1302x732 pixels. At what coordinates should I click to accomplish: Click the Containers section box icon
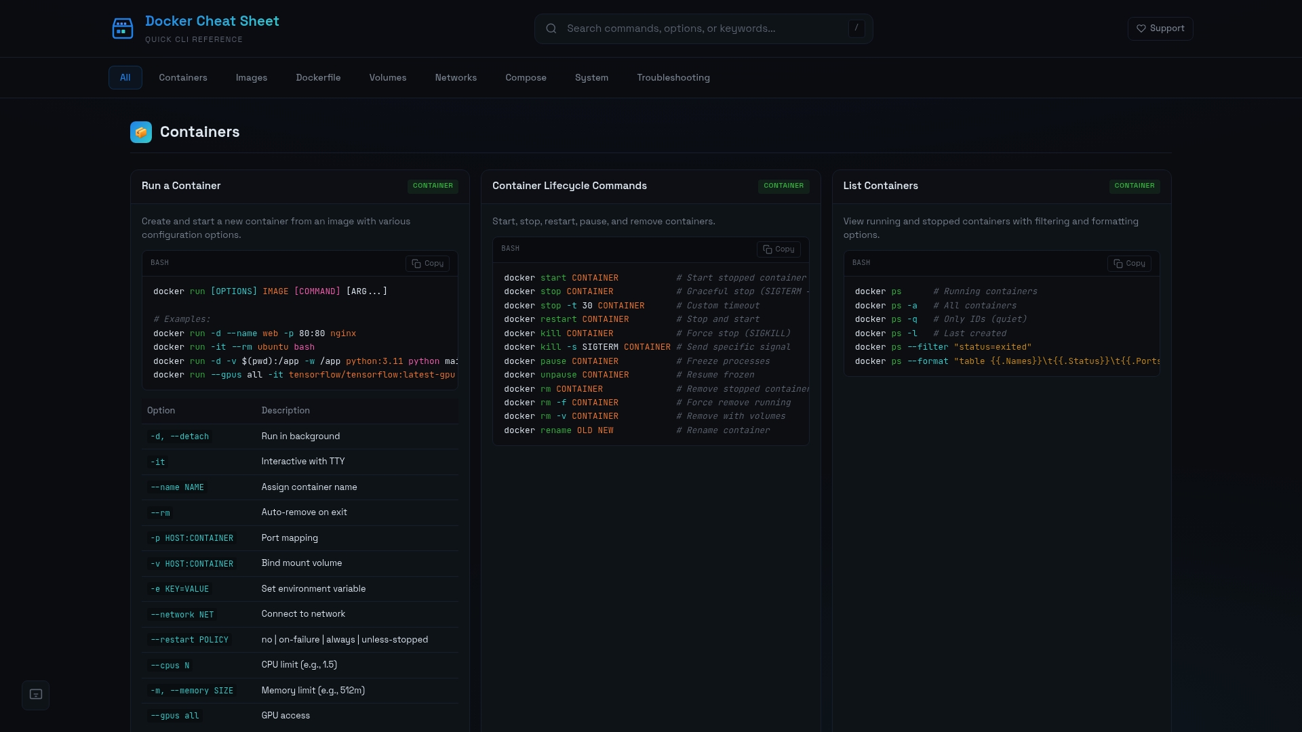141,132
